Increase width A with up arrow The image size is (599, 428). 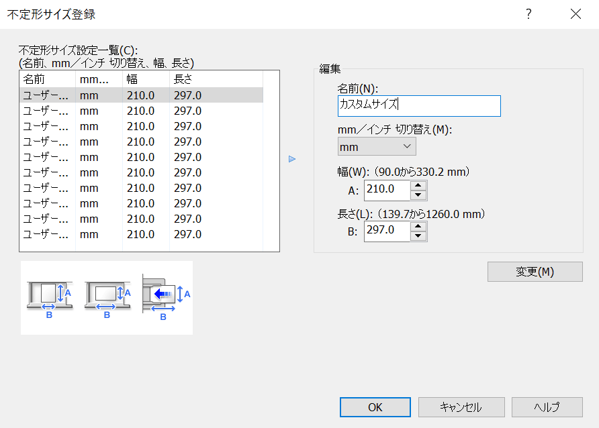(x=419, y=186)
